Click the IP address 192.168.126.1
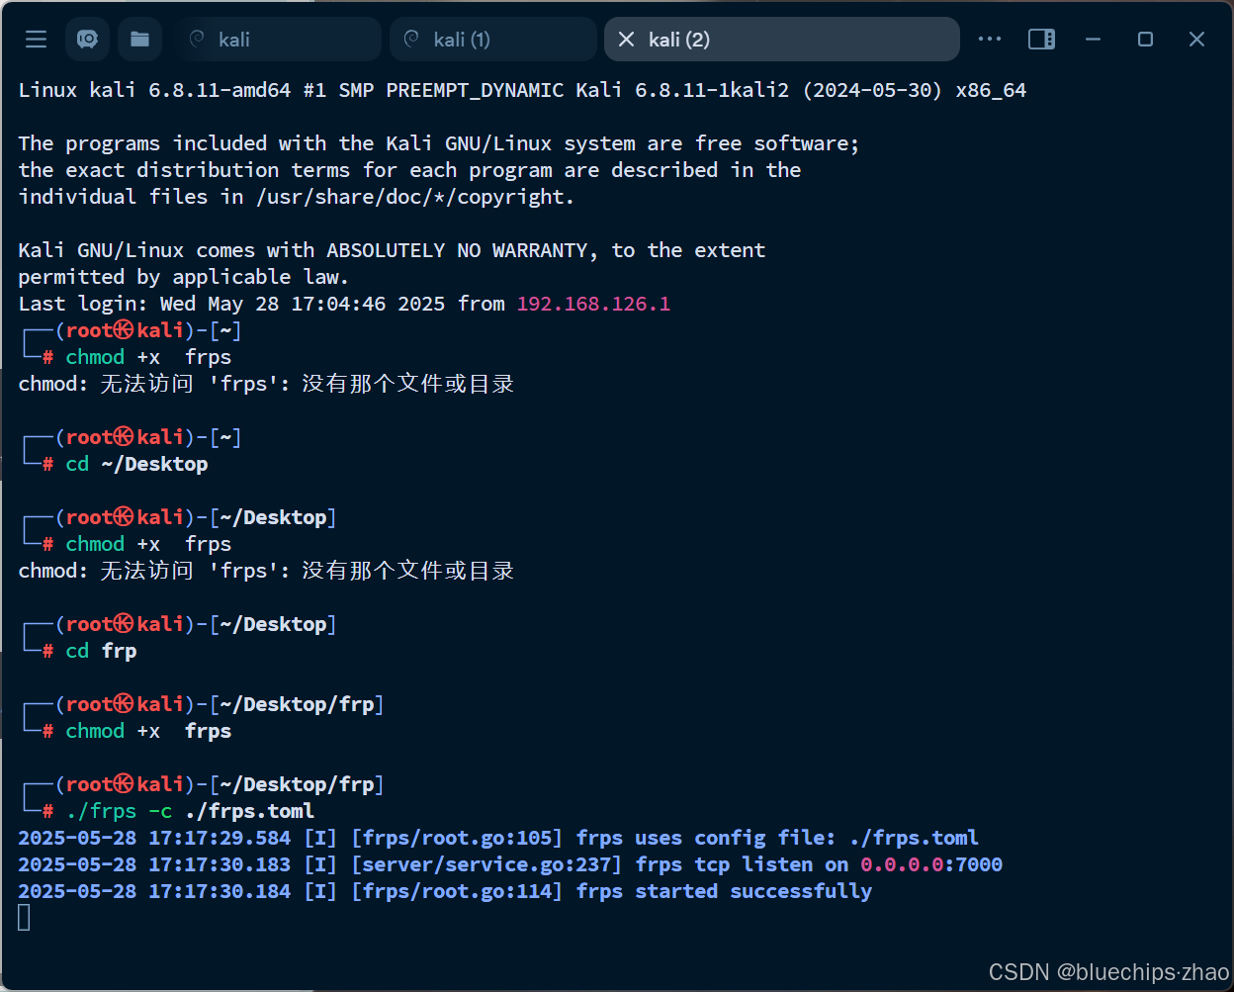The image size is (1234, 992). coord(593,304)
